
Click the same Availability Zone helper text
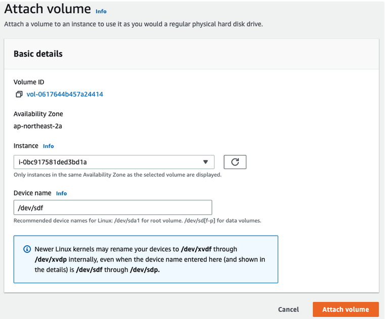click(x=117, y=175)
